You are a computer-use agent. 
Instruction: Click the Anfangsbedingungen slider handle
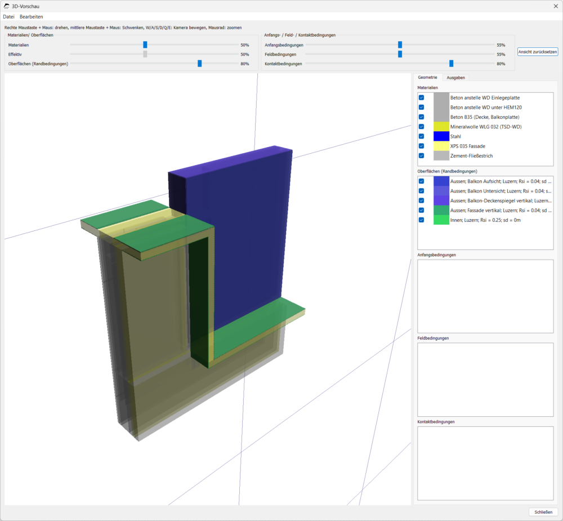point(400,44)
